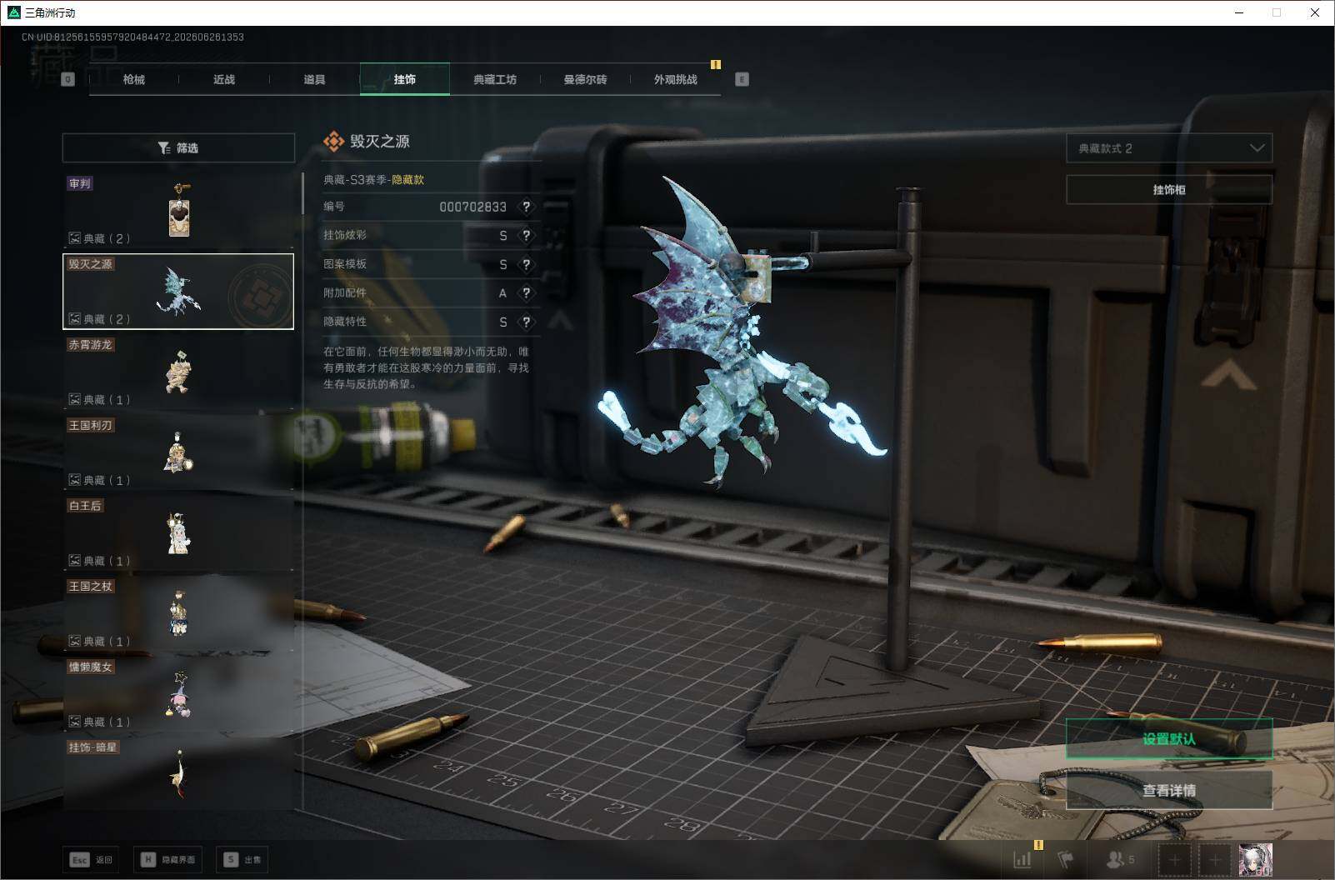Click the question mark beside 隐藏特性
Screen dimensions: 1335x880
[x=526, y=322]
